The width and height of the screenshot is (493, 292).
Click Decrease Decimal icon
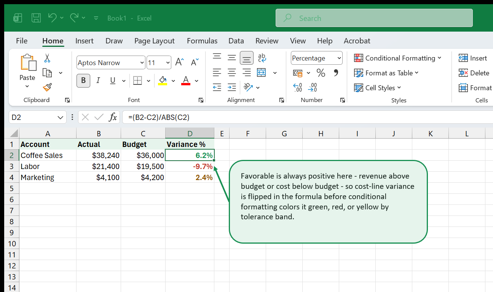313,88
